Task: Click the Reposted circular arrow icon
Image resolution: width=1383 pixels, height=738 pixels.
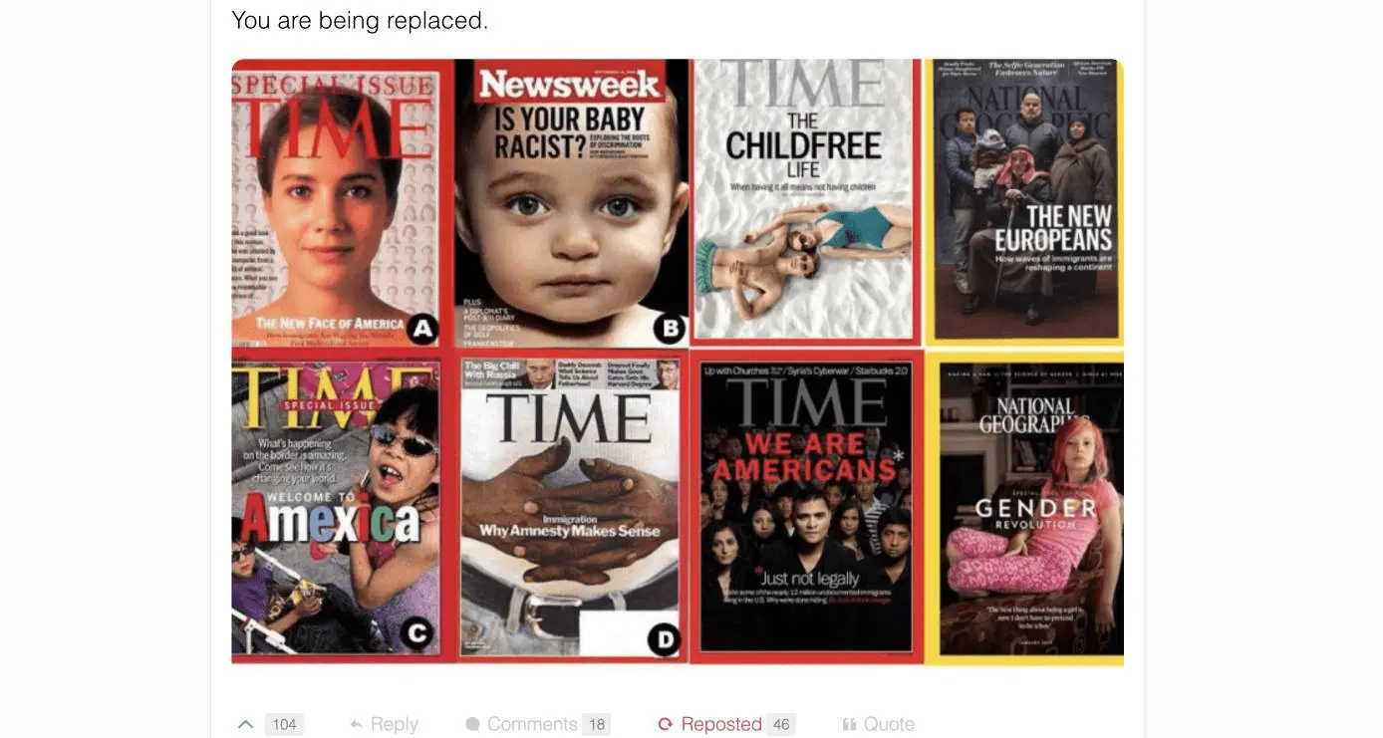Action: [x=666, y=725]
